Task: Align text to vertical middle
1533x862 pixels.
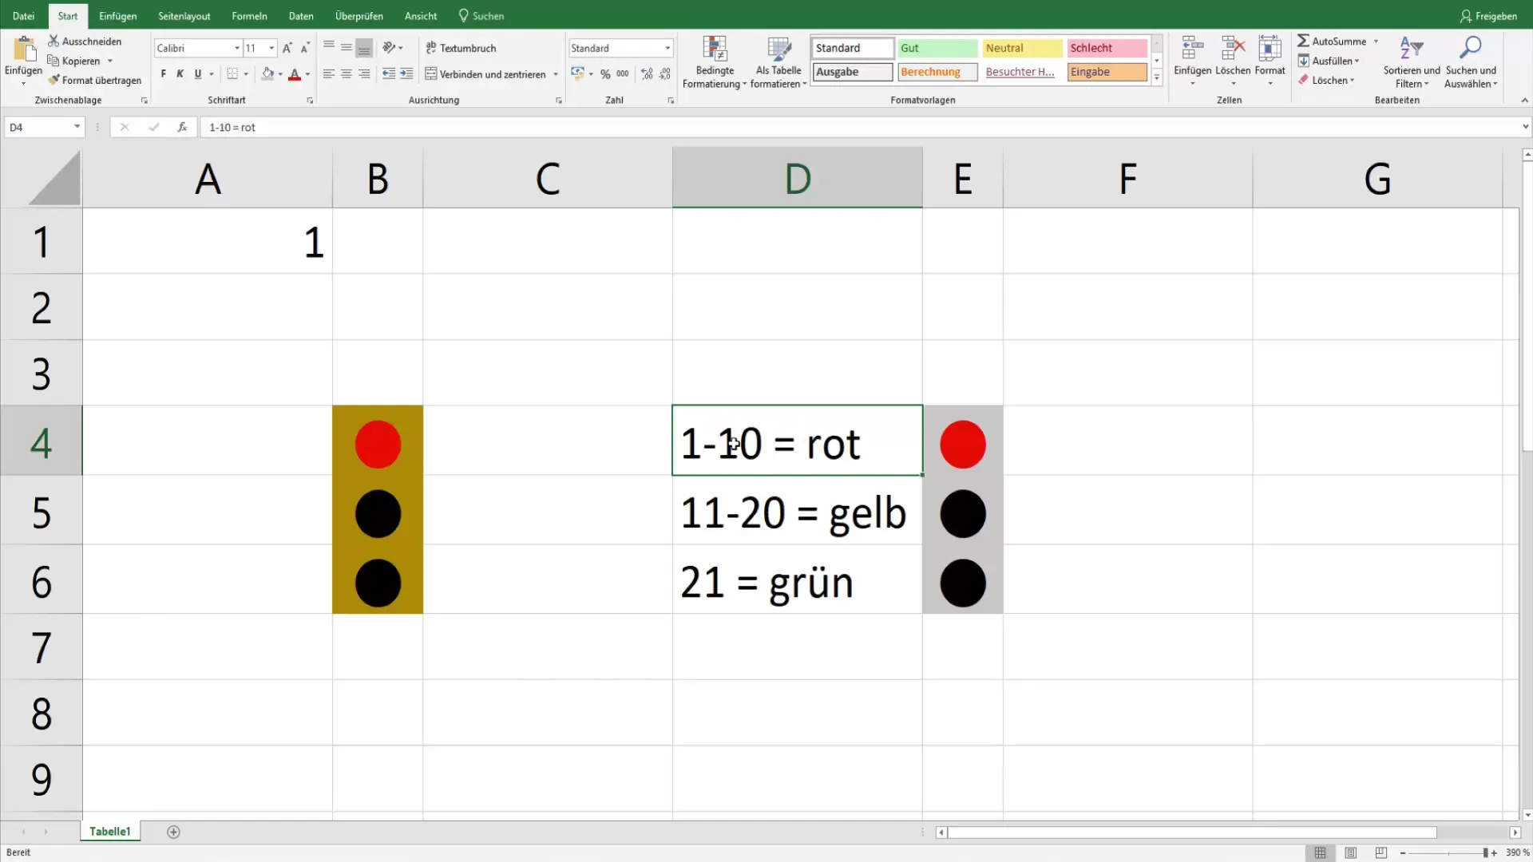Action: coord(347,48)
